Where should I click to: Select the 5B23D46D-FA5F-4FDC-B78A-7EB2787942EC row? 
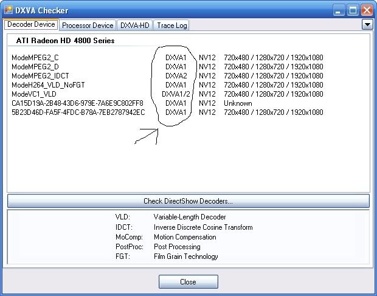167,112
